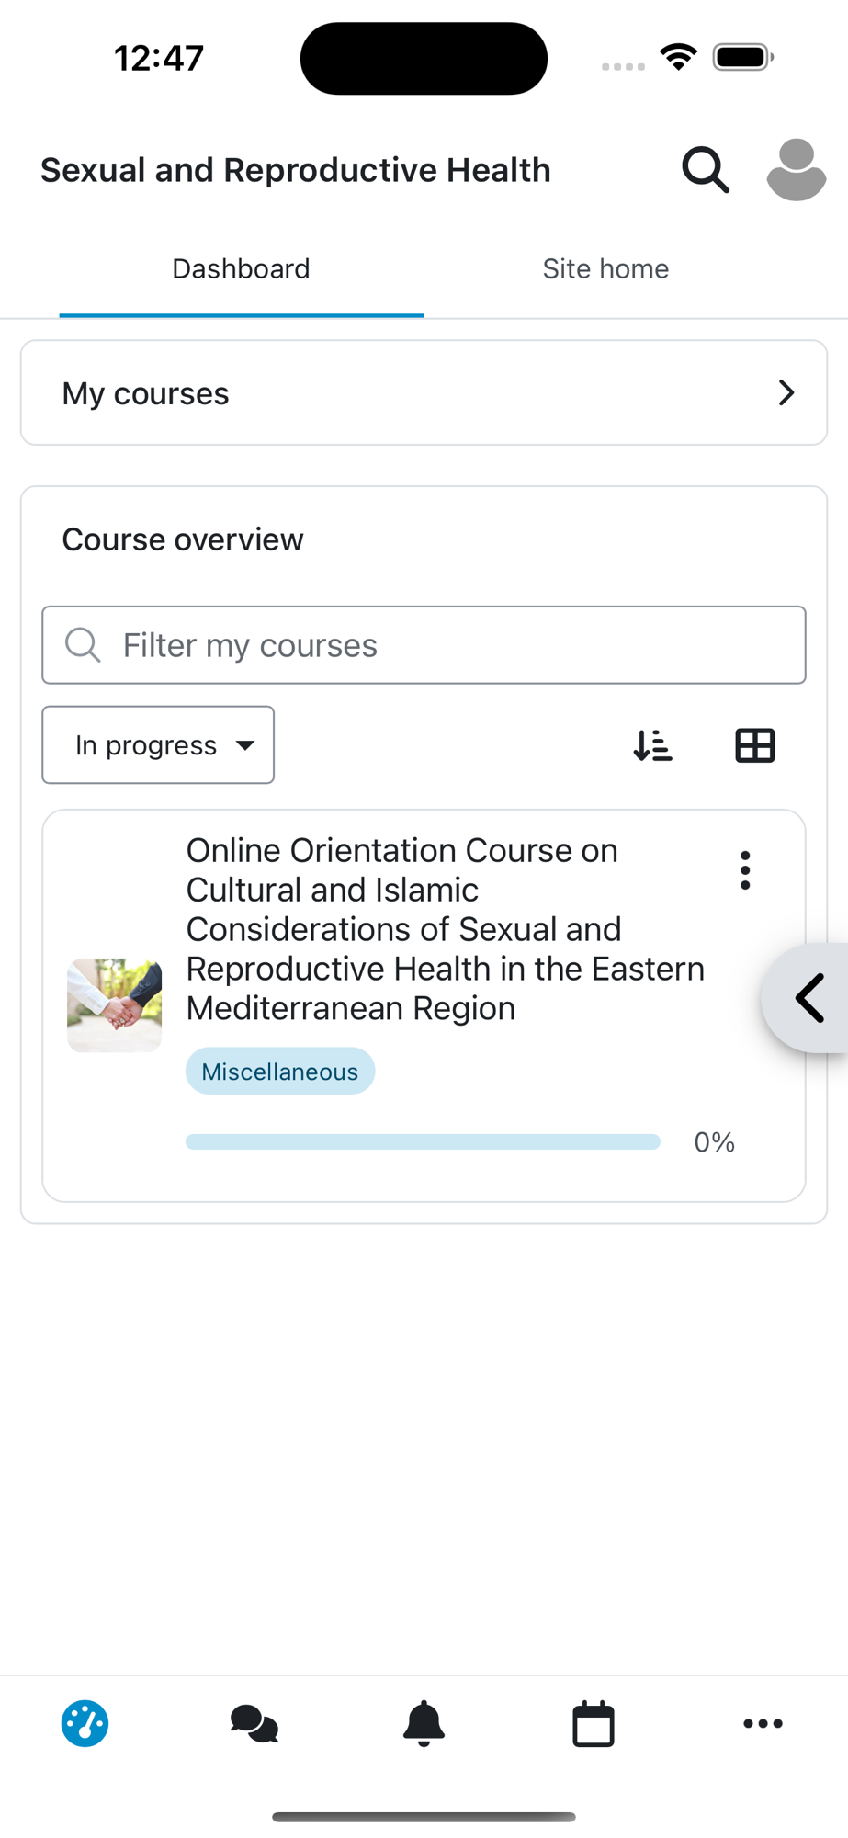Screen dimensions: 848x1838
Task: Open the user profile avatar
Action: pyautogui.click(x=796, y=170)
